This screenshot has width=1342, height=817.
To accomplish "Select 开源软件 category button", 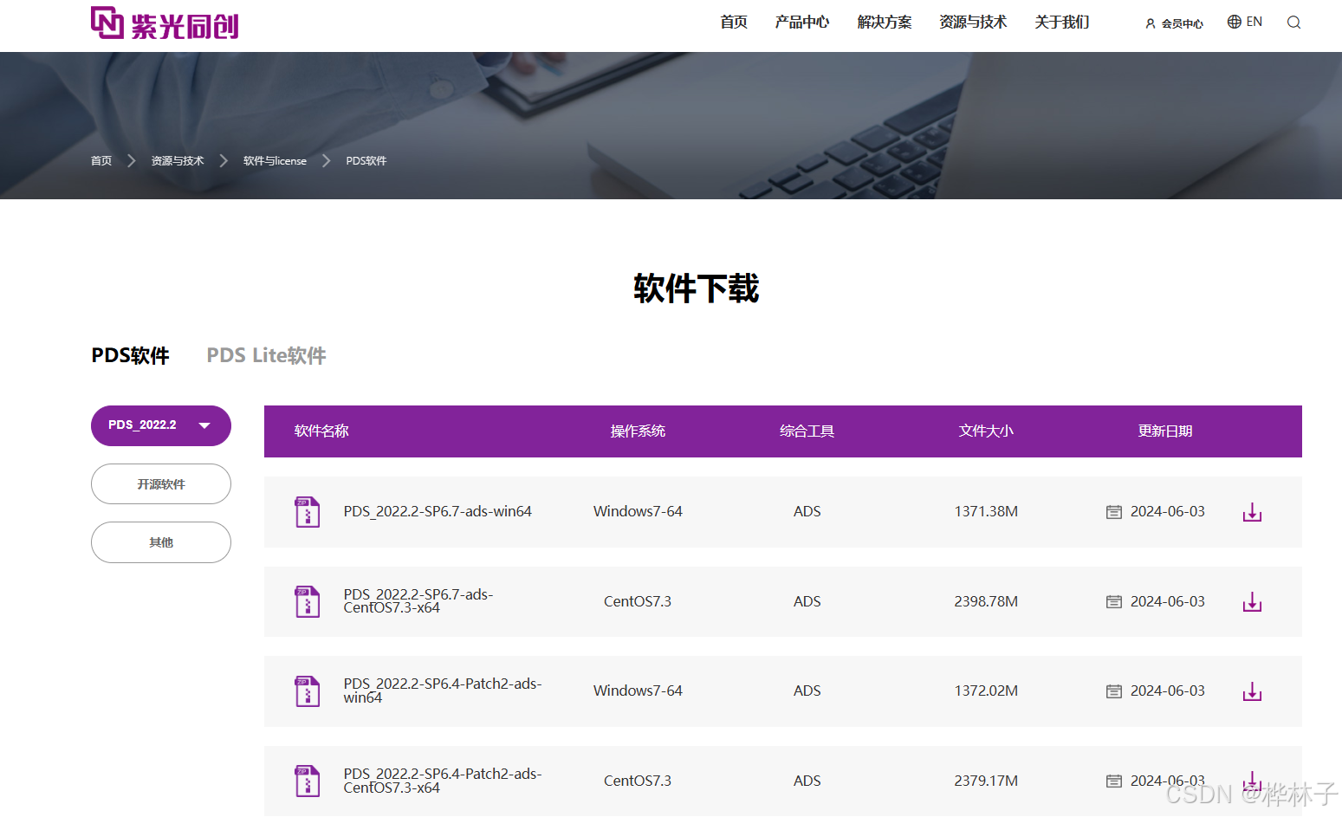I will click(161, 484).
